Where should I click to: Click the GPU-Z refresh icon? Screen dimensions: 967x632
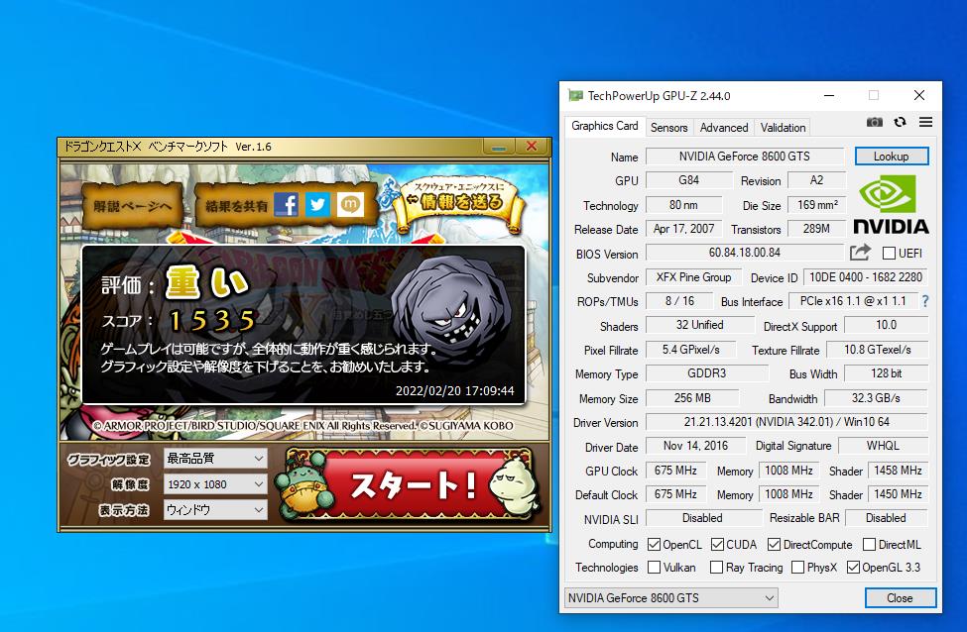click(900, 122)
